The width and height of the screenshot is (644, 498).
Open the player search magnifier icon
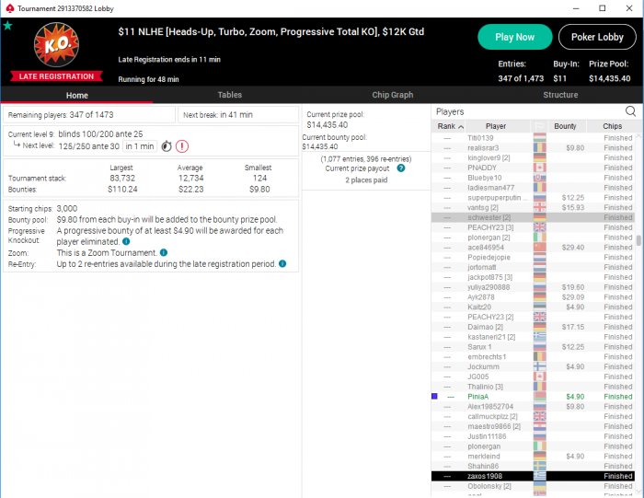point(630,111)
